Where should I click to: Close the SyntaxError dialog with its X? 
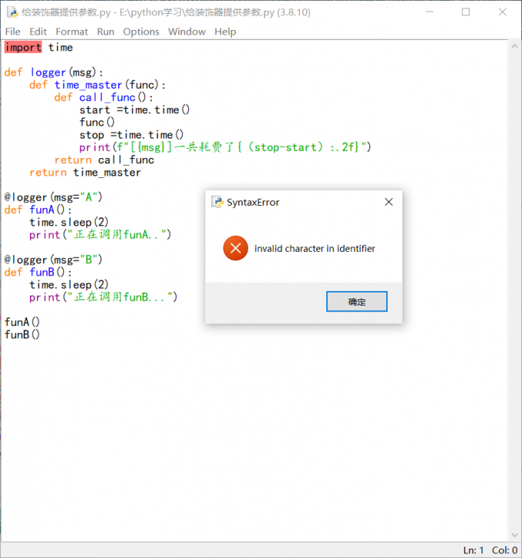coord(388,202)
